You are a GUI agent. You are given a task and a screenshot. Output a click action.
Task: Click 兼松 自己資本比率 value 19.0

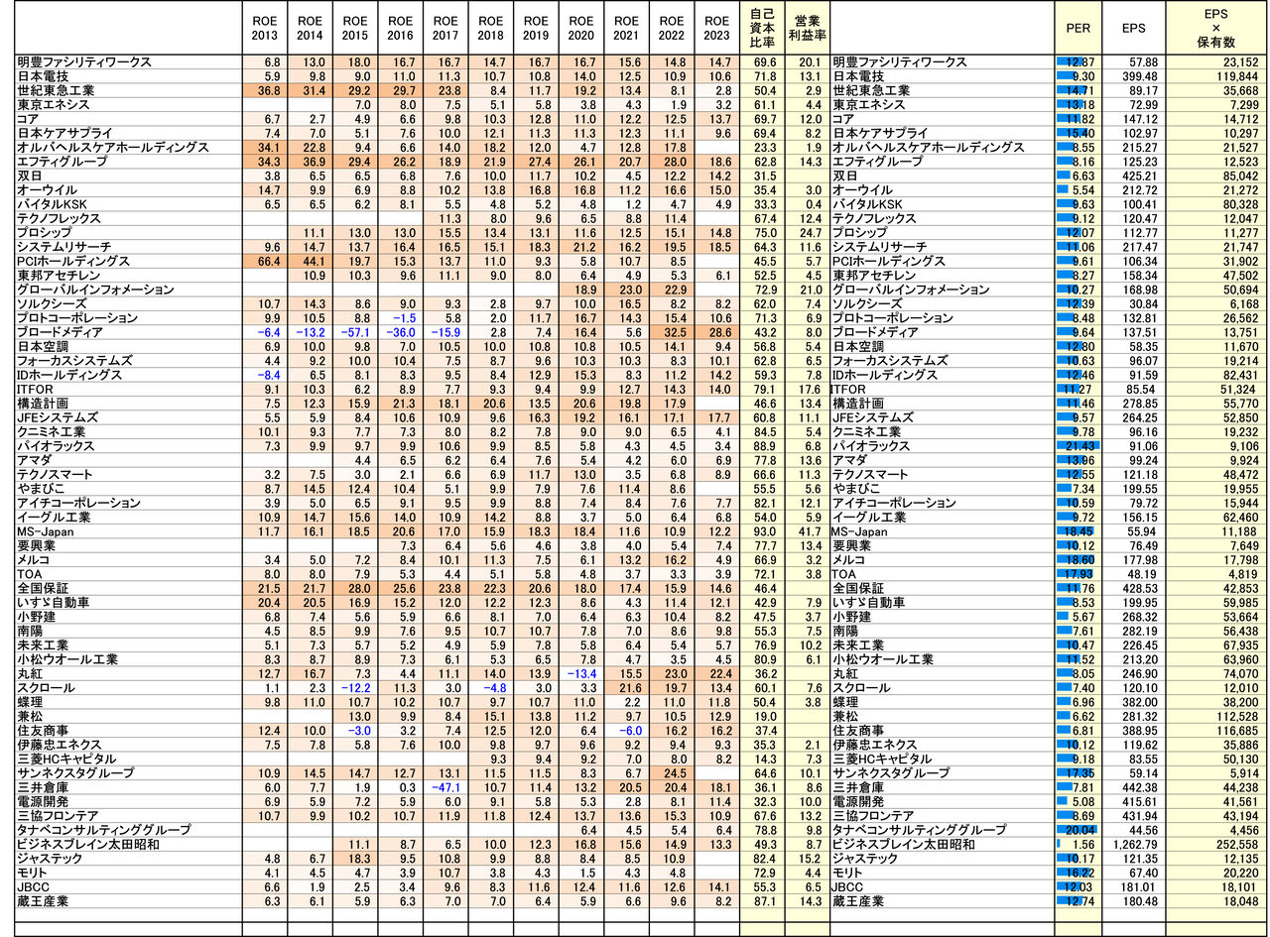pos(765,715)
